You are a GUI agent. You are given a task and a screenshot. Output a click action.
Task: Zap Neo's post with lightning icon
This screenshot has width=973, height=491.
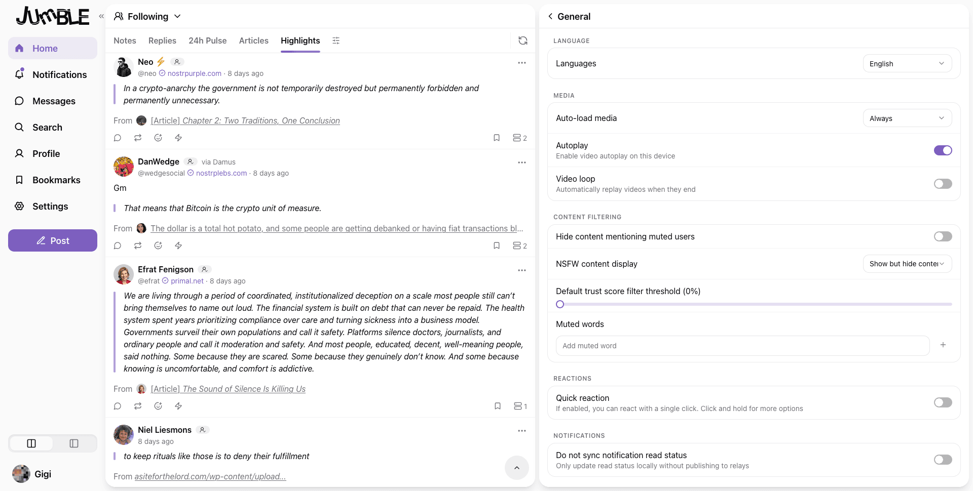178,138
